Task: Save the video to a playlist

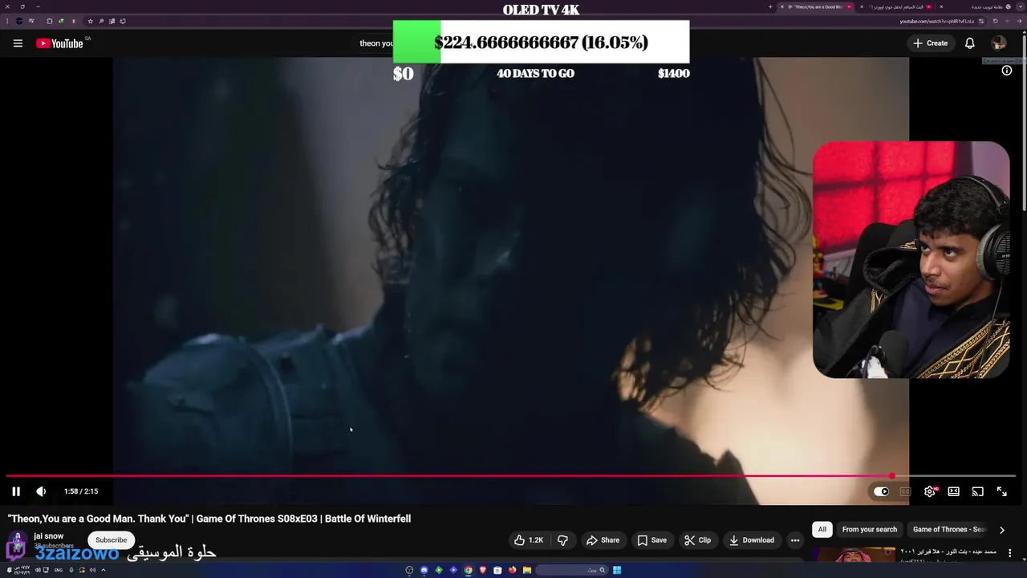Action: tap(652, 540)
